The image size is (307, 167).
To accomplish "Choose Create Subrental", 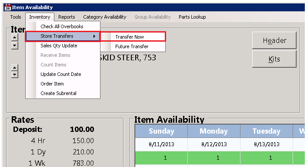I will click(63, 93).
